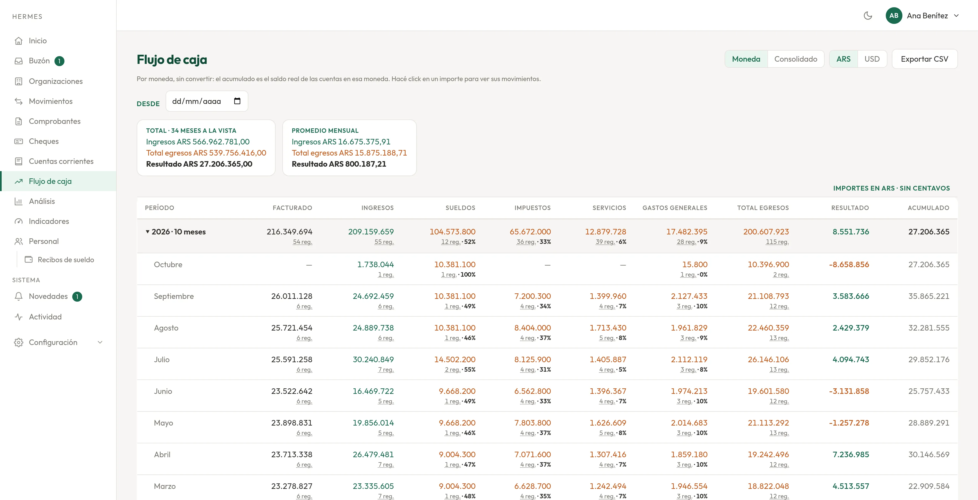Open the Buzón inbox icon
The image size is (978, 500).
[x=19, y=61]
